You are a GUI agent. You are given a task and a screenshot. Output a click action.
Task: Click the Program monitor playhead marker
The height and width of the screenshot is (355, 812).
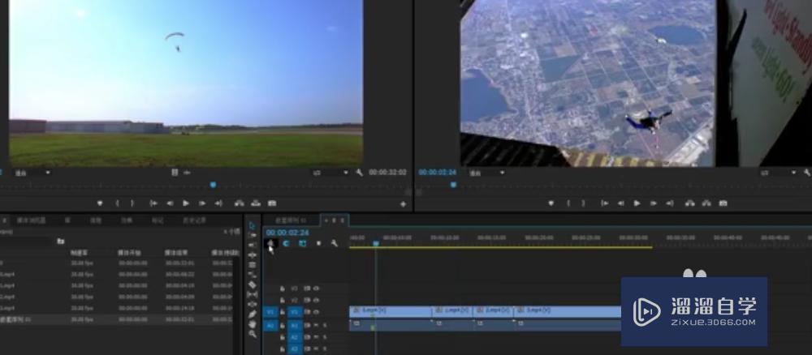pyautogui.click(x=454, y=185)
